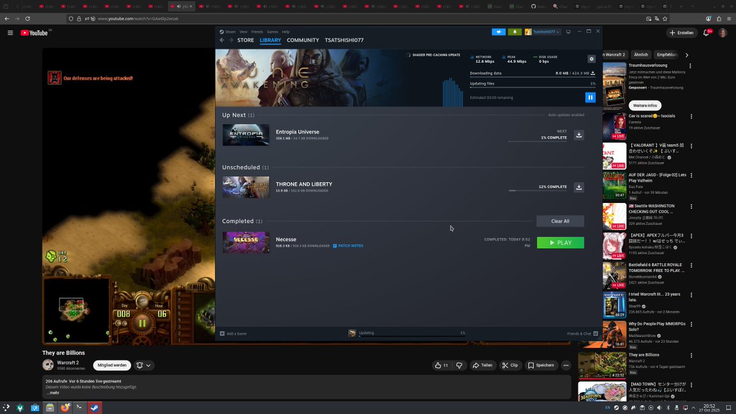Click the YouTube logo
The width and height of the screenshot is (736, 414).
pos(34,33)
